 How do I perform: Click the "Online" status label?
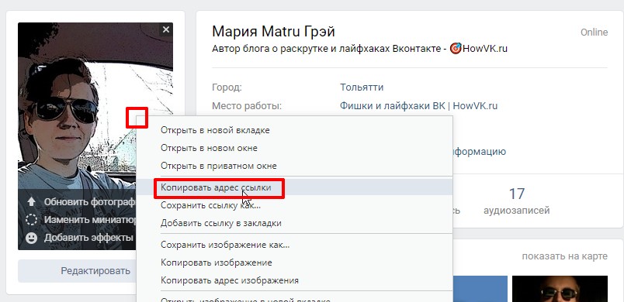click(595, 33)
